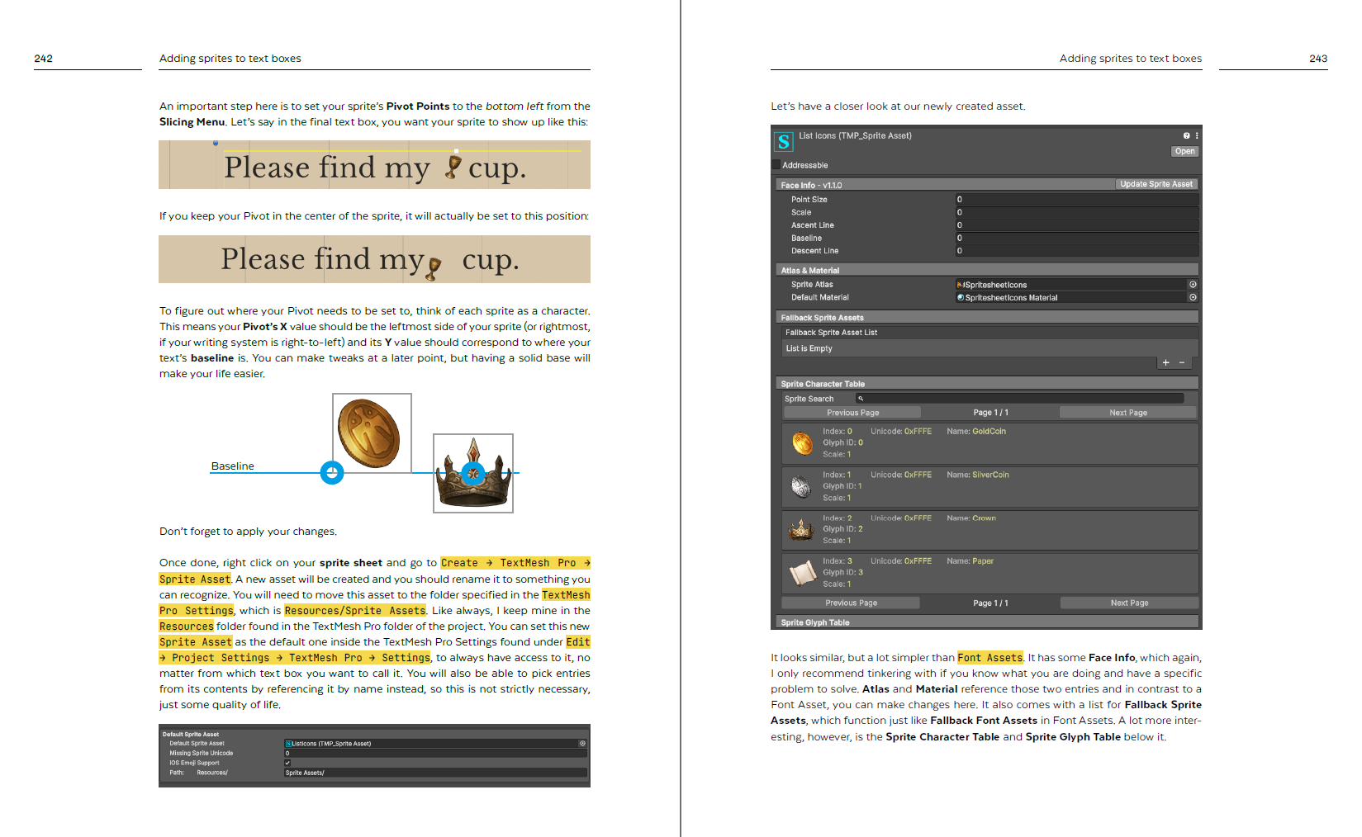Click the TMP Sprite Asset 'S' icon
The image size is (1362, 837).
[x=784, y=142]
